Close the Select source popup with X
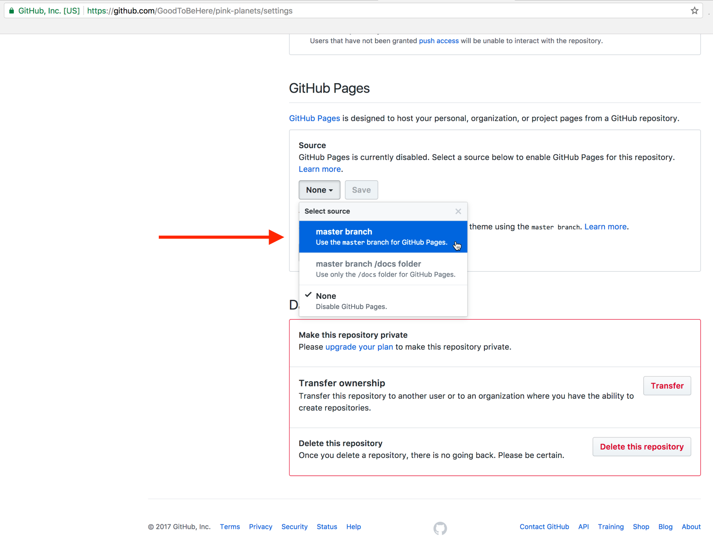The height and width of the screenshot is (559, 713). pos(458,211)
